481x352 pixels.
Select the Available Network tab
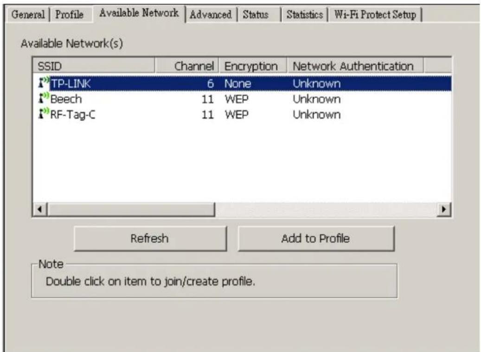pos(139,13)
